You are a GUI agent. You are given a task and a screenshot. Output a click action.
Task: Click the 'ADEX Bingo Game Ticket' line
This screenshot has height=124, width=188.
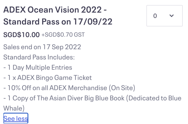click(x=57, y=78)
